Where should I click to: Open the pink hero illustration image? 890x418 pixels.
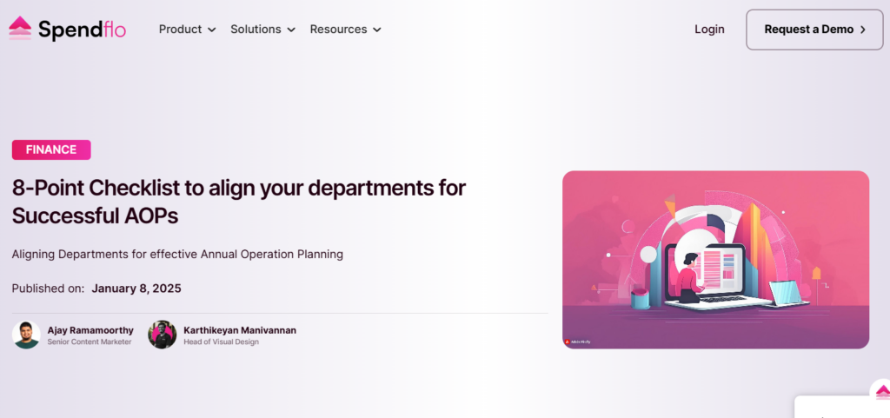(716, 260)
